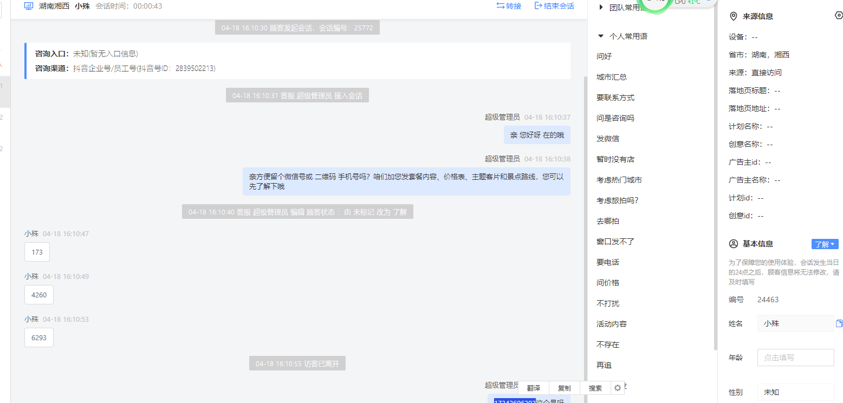
Task: Click the monitor icon beside 湖南湘西
Action: coord(29,6)
